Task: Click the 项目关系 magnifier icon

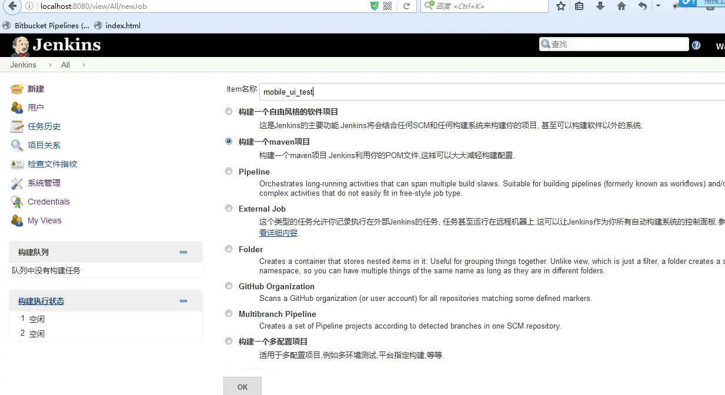Action: pyautogui.click(x=17, y=145)
